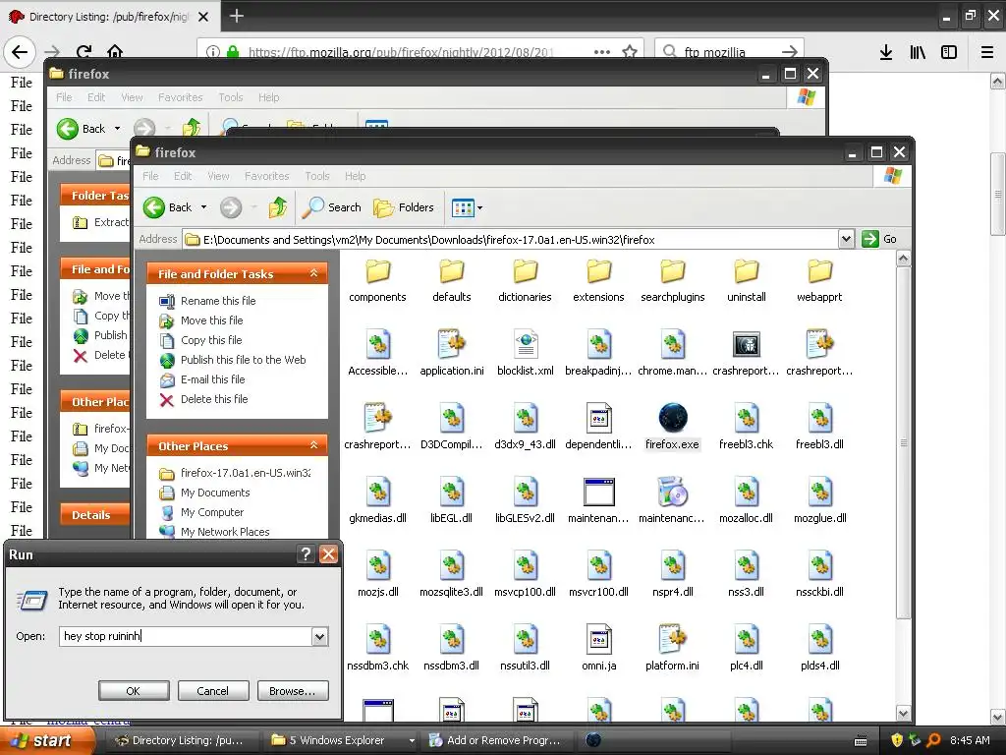Screen dimensions: 1006x755
Task: Toggle the Folders pane button
Action: 404,207
